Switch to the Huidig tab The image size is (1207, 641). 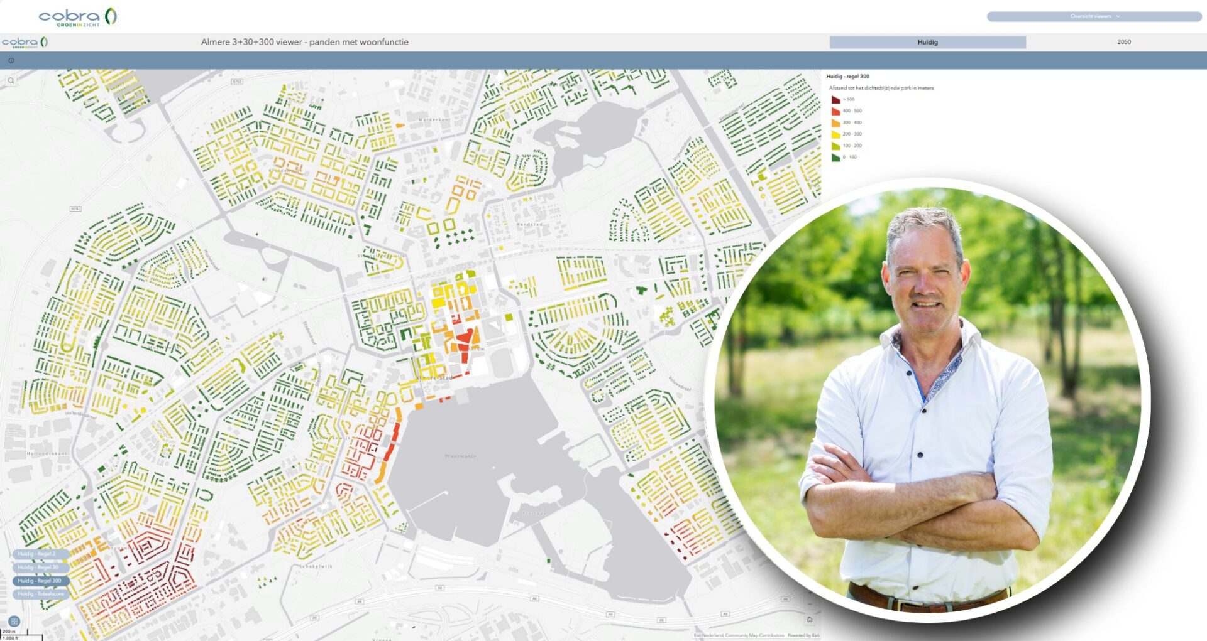point(927,42)
